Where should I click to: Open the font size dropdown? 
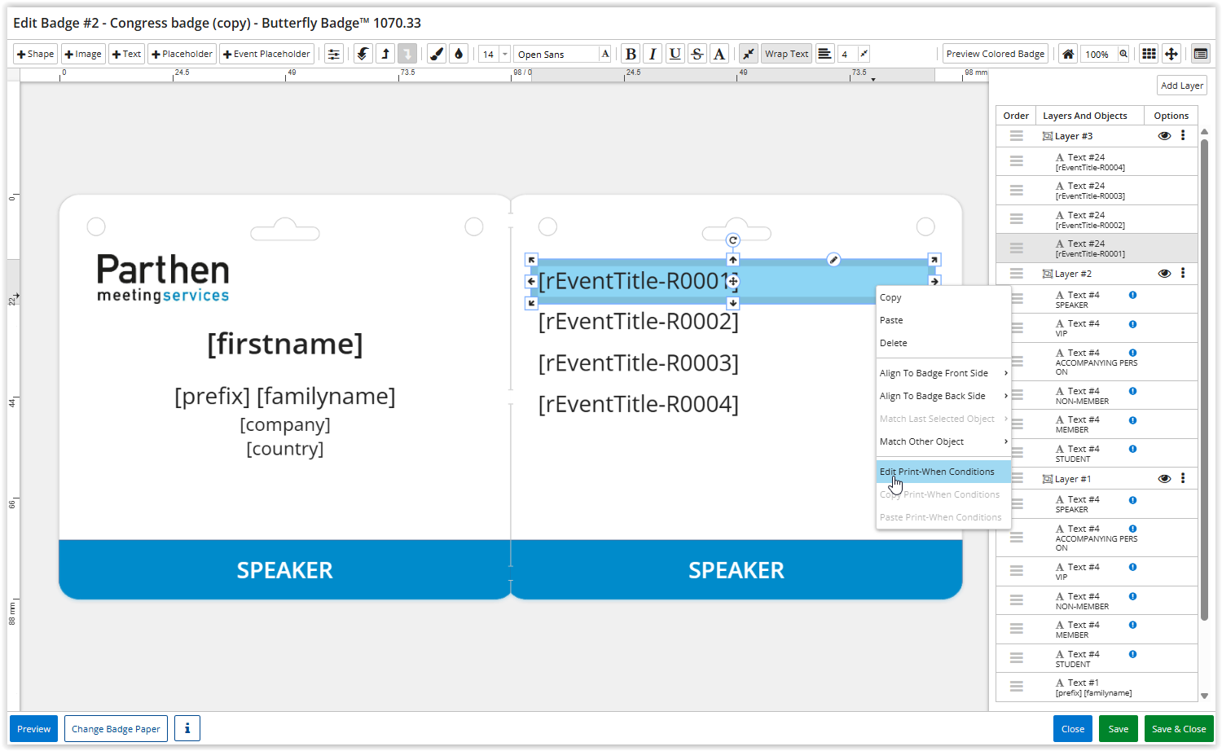coord(504,54)
